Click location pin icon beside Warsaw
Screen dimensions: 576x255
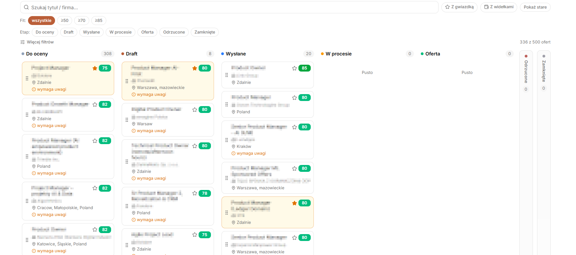pyautogui.click(x=134, y=124)
